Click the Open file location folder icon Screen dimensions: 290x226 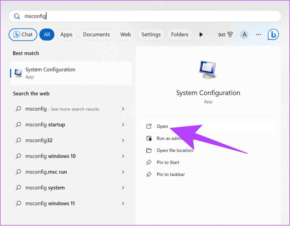click(x=149, y=150)
